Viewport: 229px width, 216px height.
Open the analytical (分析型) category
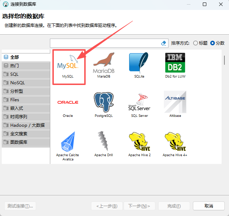pos(26,91)
